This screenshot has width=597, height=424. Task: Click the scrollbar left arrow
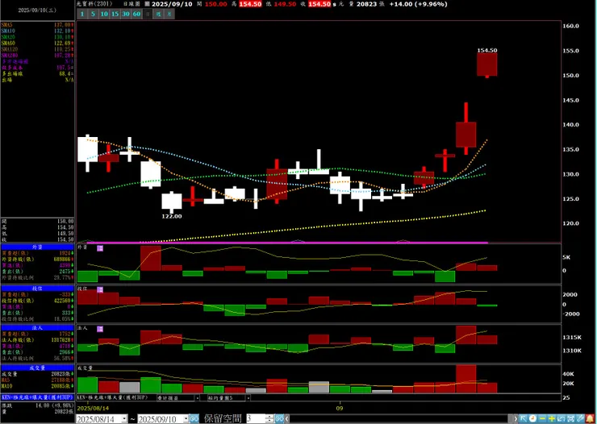click(287, 418)
